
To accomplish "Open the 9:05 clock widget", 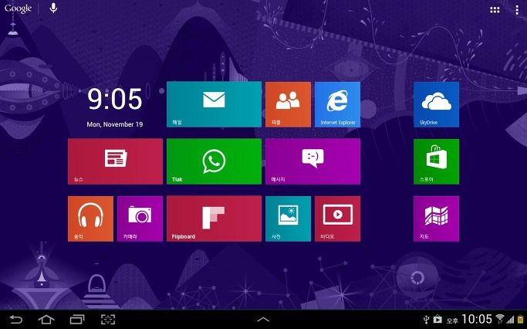I will 115,99.
